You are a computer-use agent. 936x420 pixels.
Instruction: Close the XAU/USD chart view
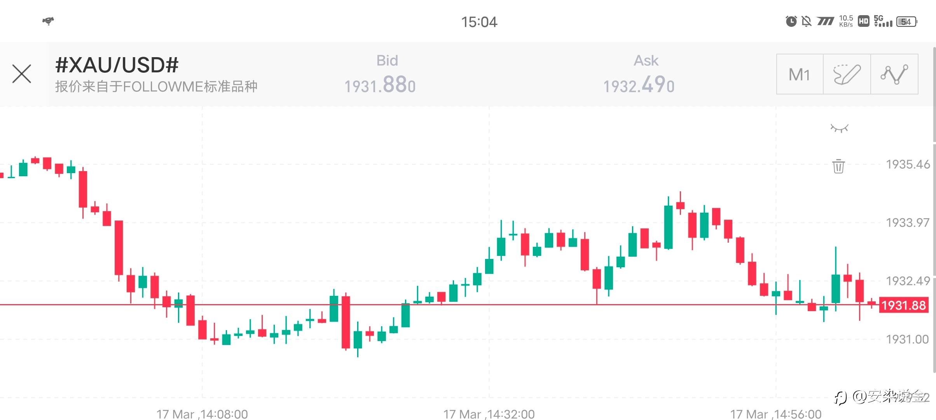tap(22, 74)
